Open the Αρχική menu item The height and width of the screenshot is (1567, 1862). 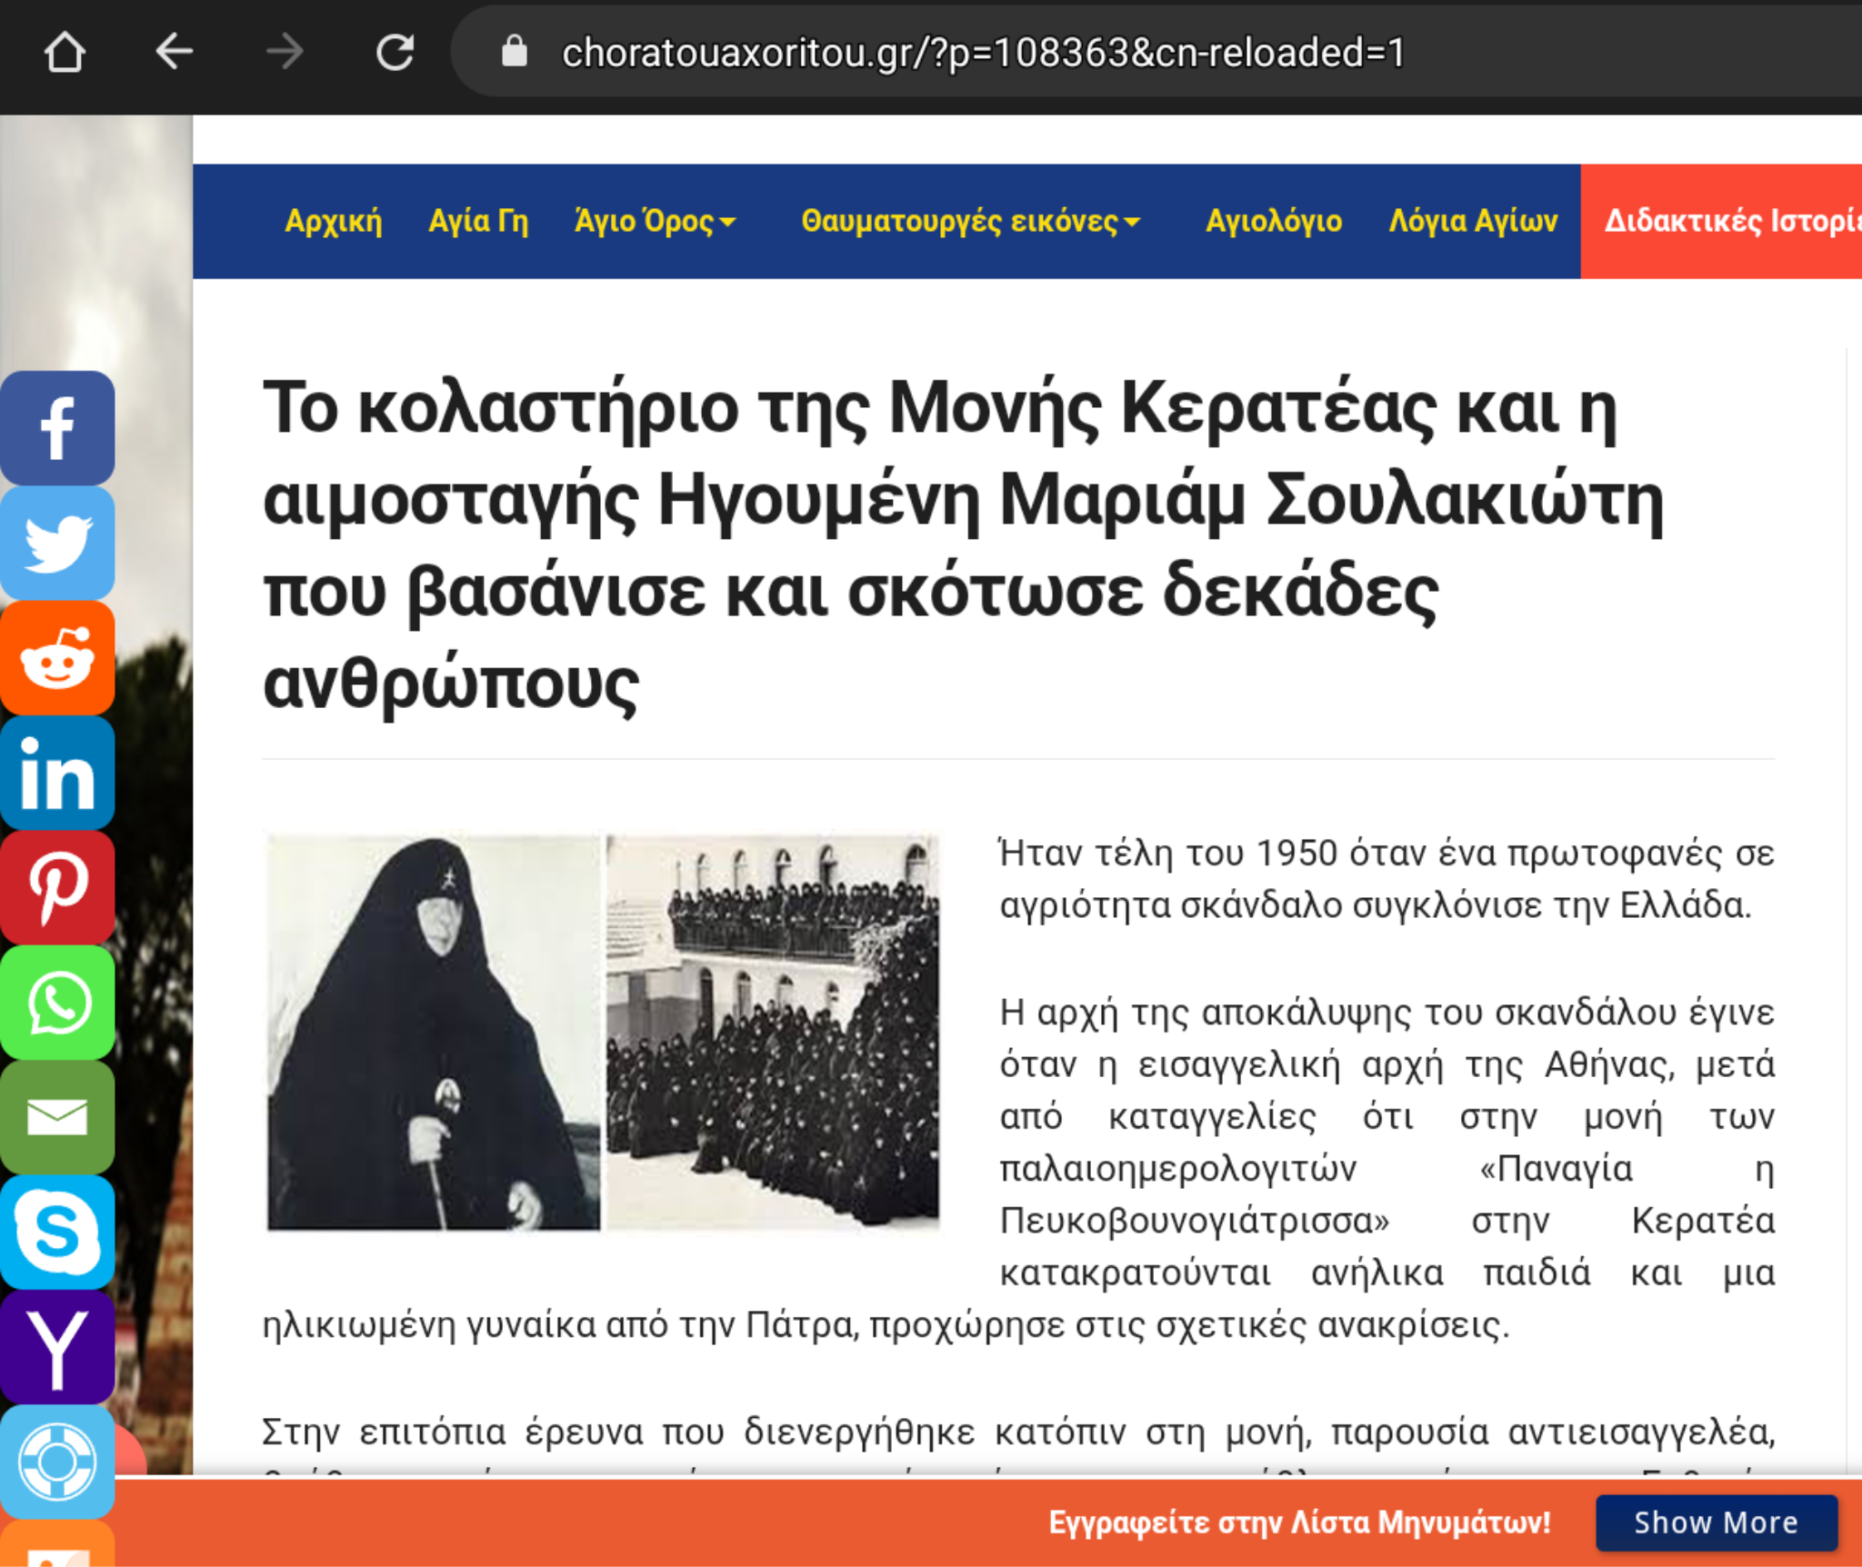[x=333, y=221]
